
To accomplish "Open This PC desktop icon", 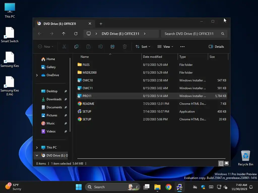I will coord(10,10).
